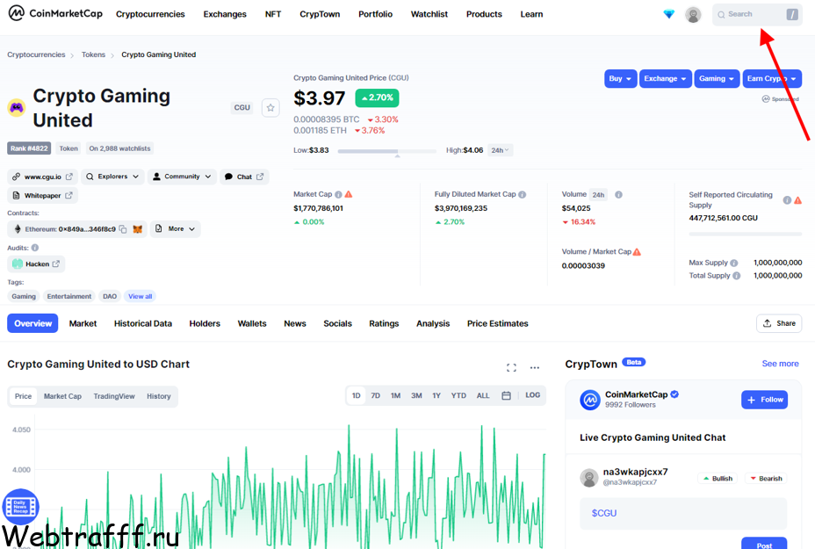
Task: Select YTD chart range
Action: [458, 395]
